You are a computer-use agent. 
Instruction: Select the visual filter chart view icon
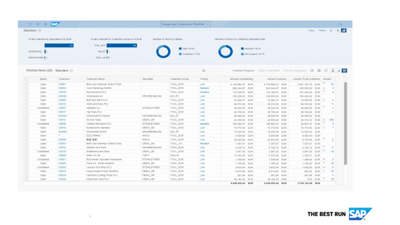pyautogui.click(x=344, y=31)
